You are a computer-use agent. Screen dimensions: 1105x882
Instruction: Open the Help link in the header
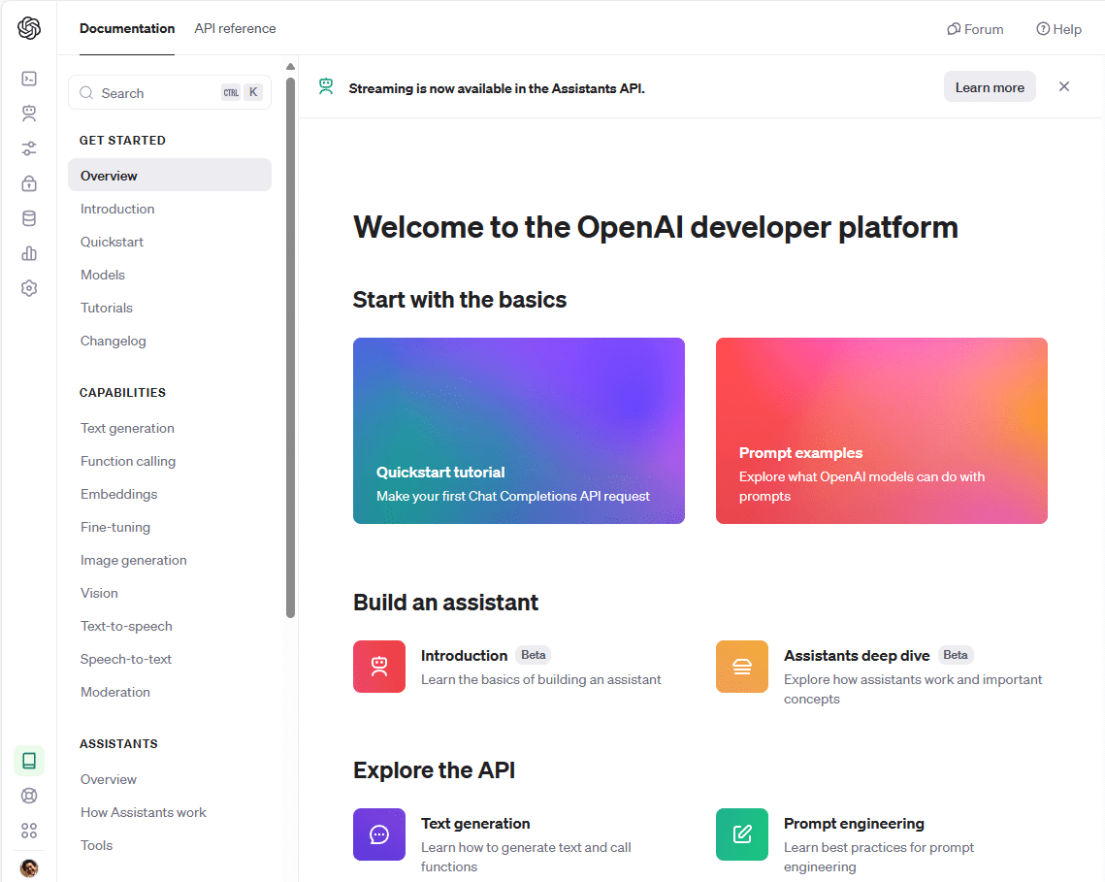coord(1058,29)
